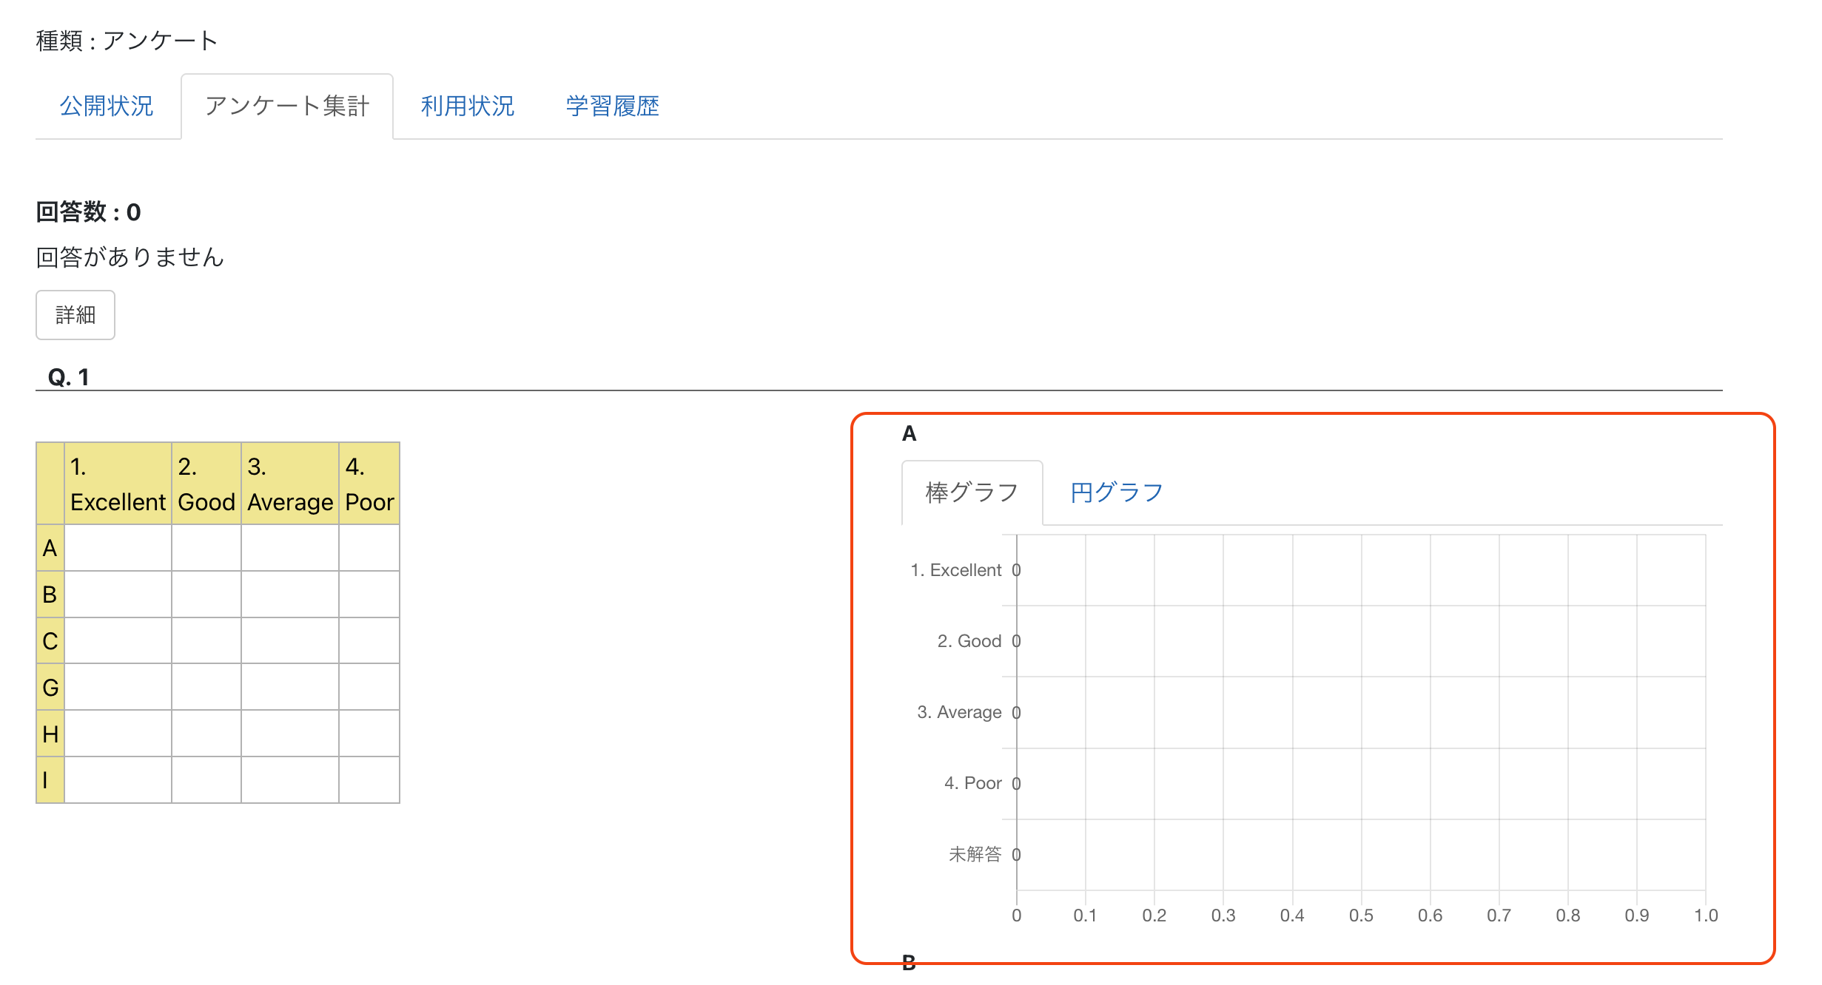Image resolution: width=1822 pixels, height=985 pixels.
Task: Click the 未解答 label on bar chart
Action: point(975,855)
